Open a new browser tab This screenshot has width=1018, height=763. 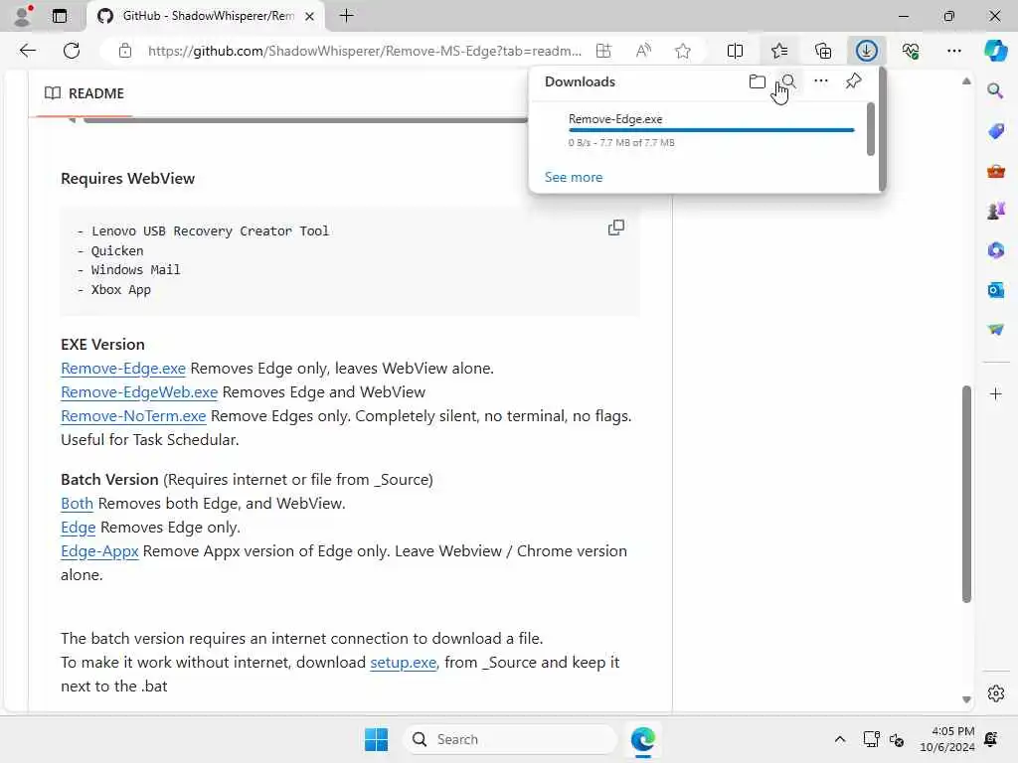point(347,16)
